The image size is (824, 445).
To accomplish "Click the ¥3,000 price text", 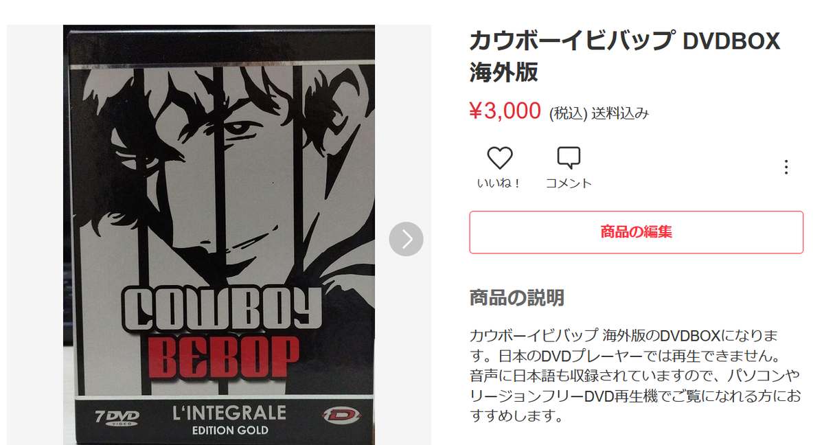I will [505, 111].
